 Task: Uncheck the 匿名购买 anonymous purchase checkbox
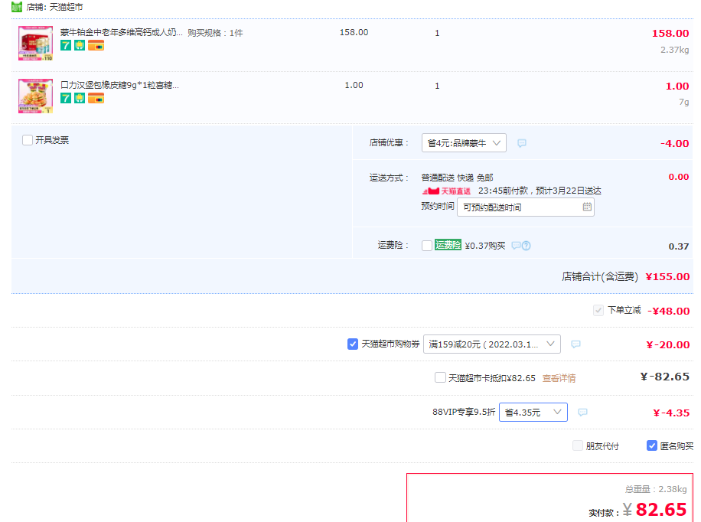coord(652,445)
